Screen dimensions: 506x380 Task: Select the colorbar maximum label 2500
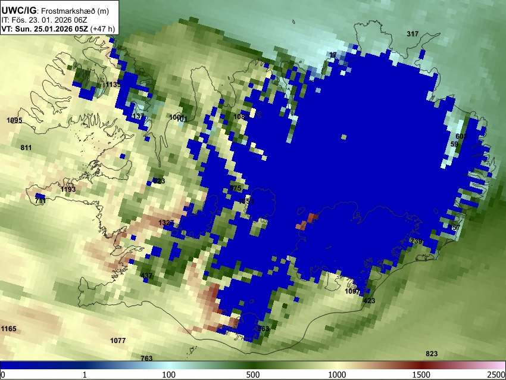click(497, 375)
